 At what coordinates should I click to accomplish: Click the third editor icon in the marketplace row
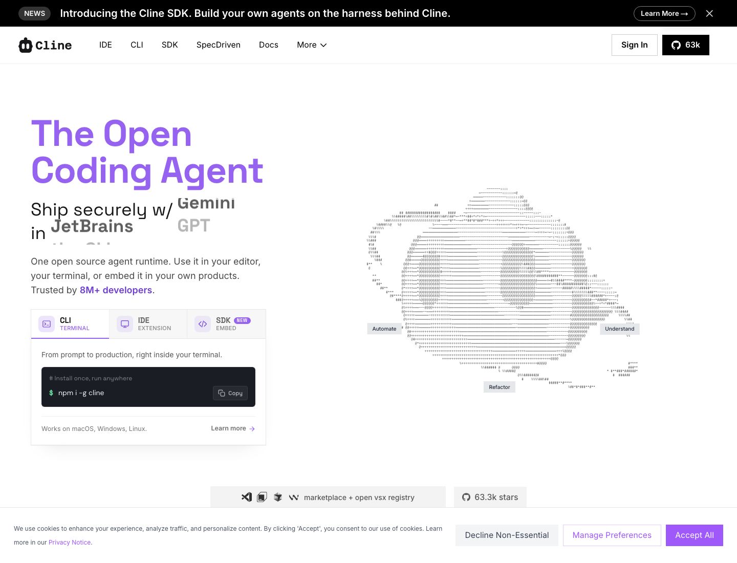tap(278, 497)
